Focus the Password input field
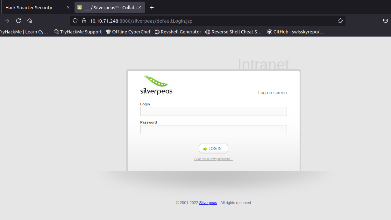391x220 pixels. pos(213,130)
